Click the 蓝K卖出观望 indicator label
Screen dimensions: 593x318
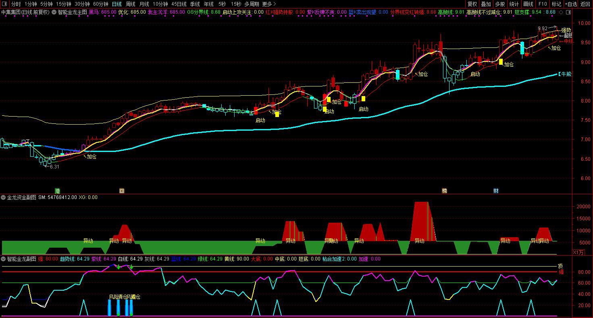click(362, 12)
